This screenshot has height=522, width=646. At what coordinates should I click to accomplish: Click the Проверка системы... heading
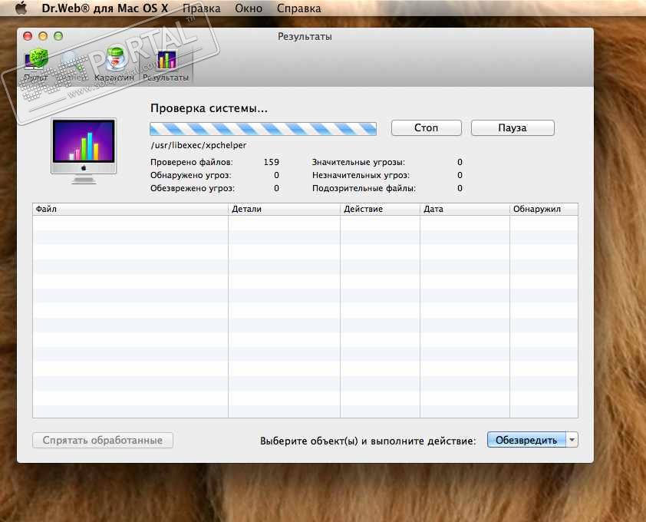209,108
